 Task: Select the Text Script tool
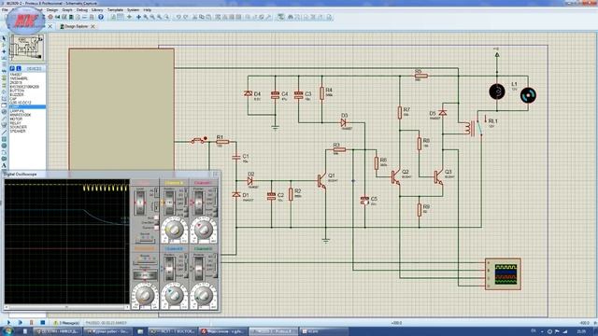pyautogui.click(x=4, y=64)
